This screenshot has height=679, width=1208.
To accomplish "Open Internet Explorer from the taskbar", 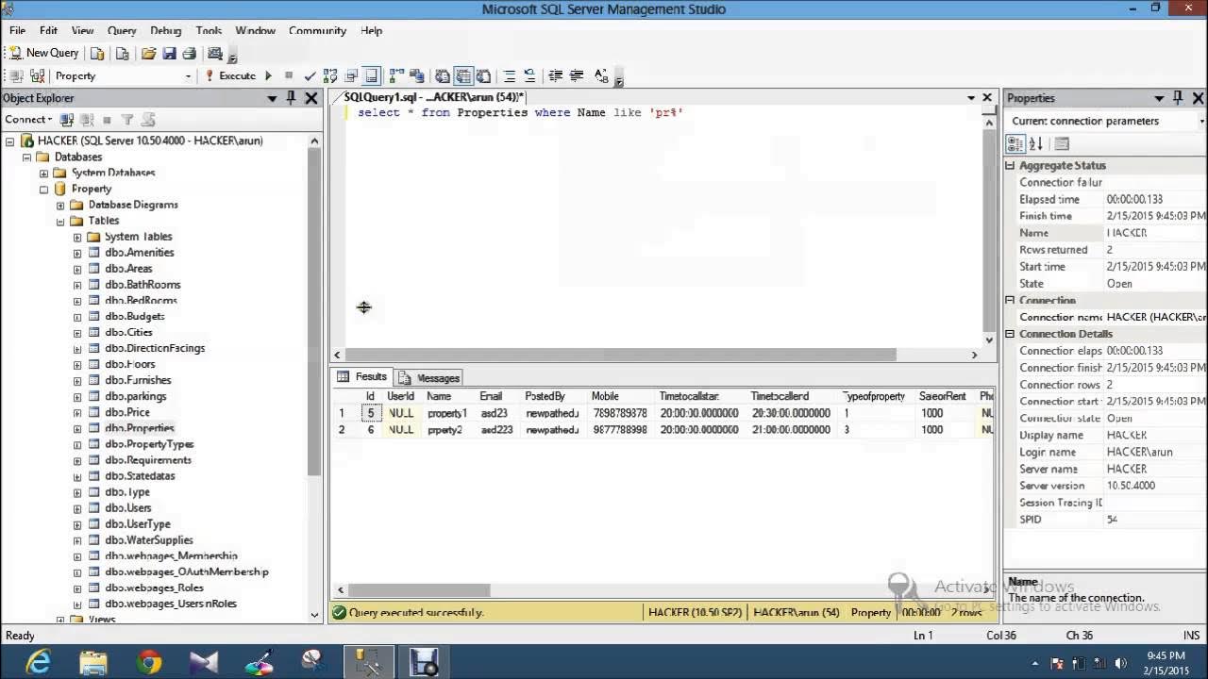I will [39, 662].
